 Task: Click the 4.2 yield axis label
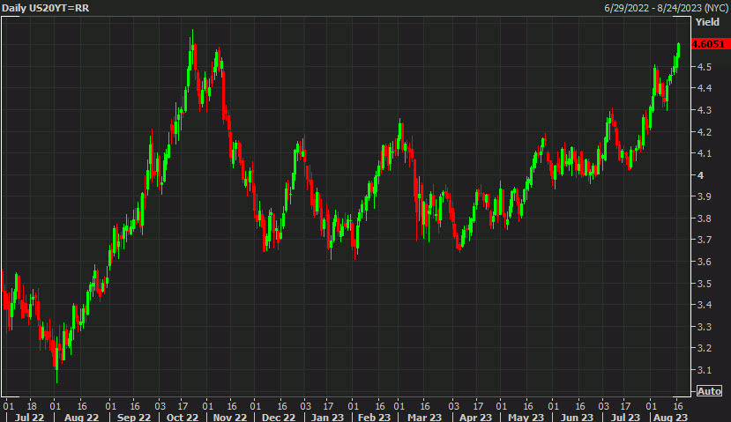pyautogui.click(x=704, y=132)
